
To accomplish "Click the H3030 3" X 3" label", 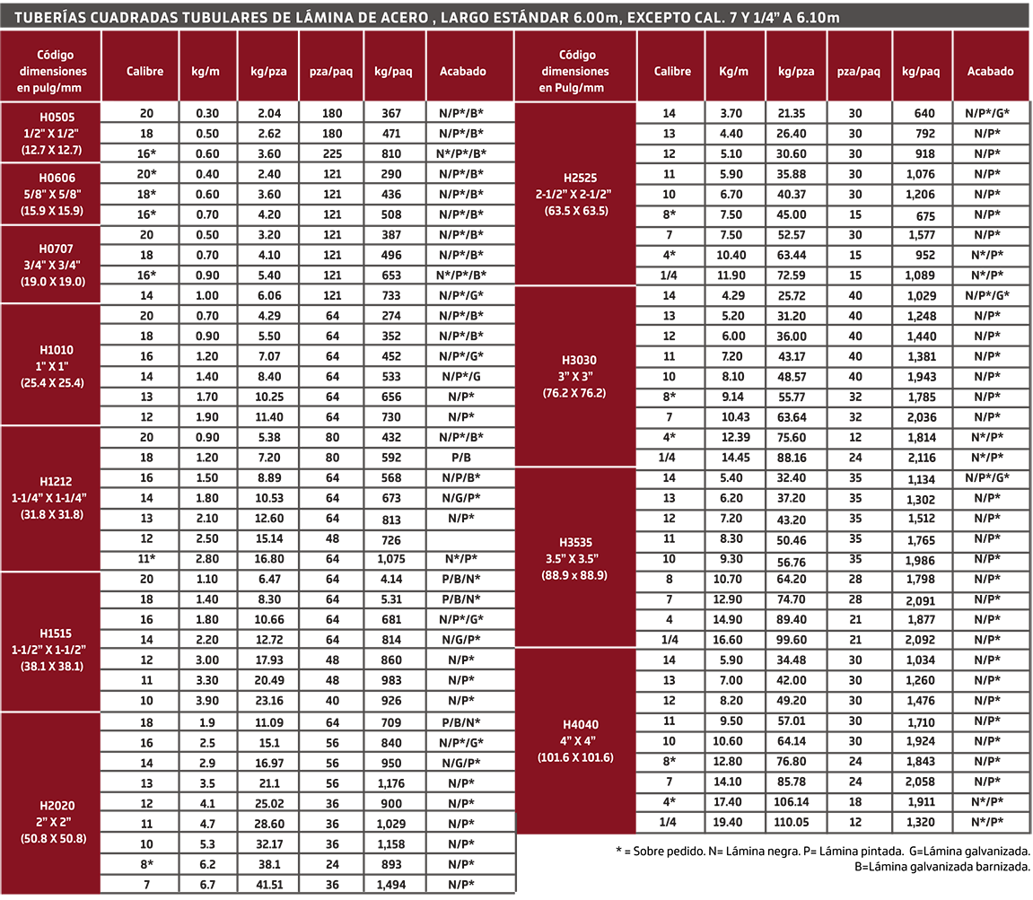I will point(574,376).
